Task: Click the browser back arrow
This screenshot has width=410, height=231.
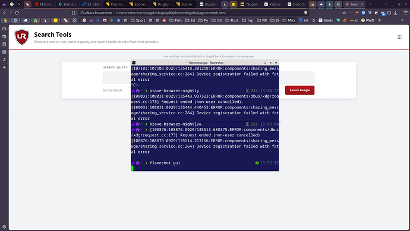Action: (4, 13)
